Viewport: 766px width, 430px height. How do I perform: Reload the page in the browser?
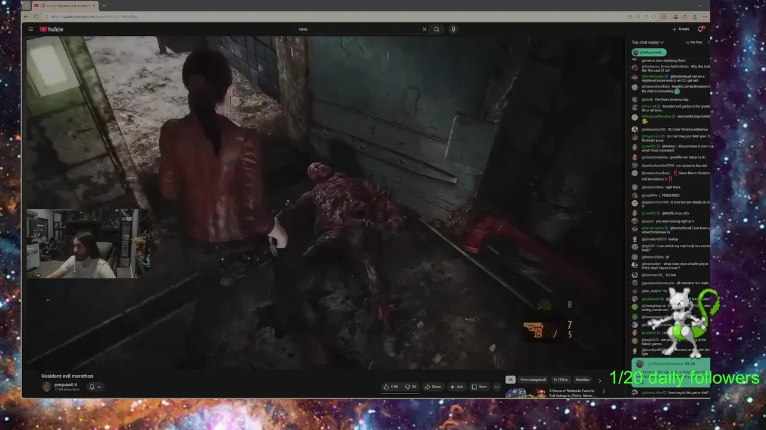coord(36,17)
